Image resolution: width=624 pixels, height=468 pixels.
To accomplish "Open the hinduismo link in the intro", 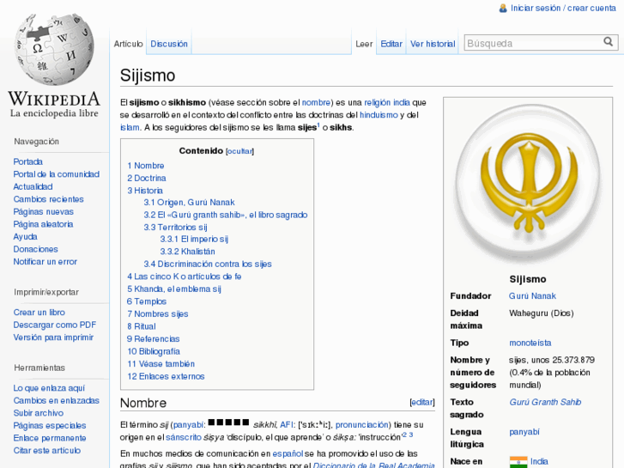I will click(379, 115).
